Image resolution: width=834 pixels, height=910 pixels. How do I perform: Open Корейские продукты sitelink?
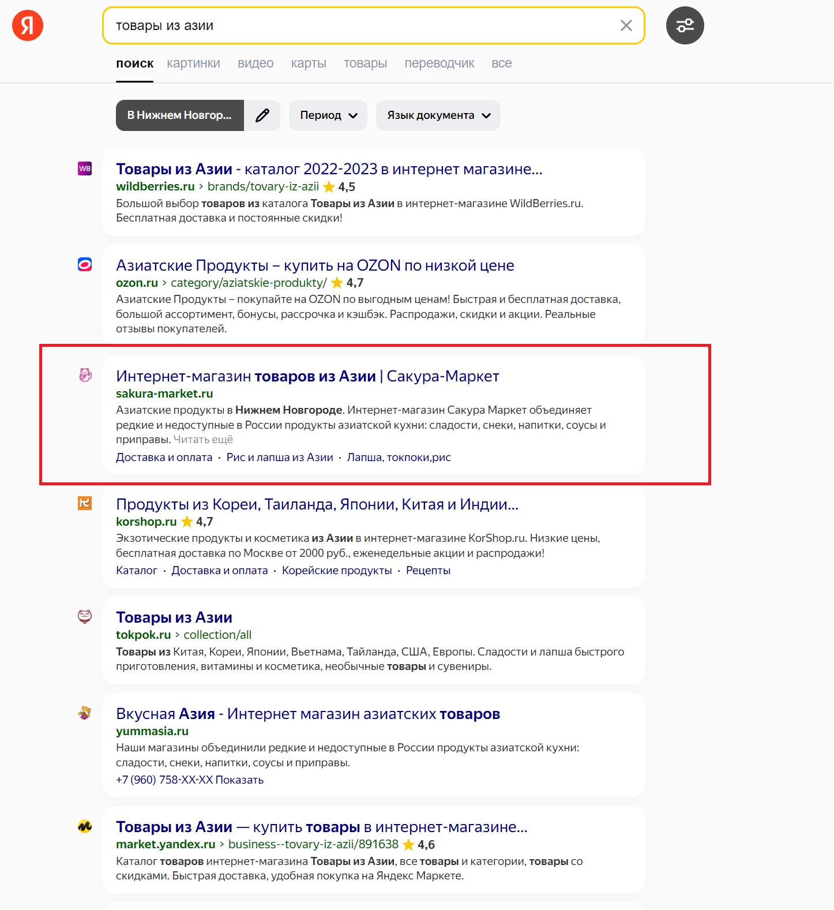pyautogui.click(x=337, y=571)
